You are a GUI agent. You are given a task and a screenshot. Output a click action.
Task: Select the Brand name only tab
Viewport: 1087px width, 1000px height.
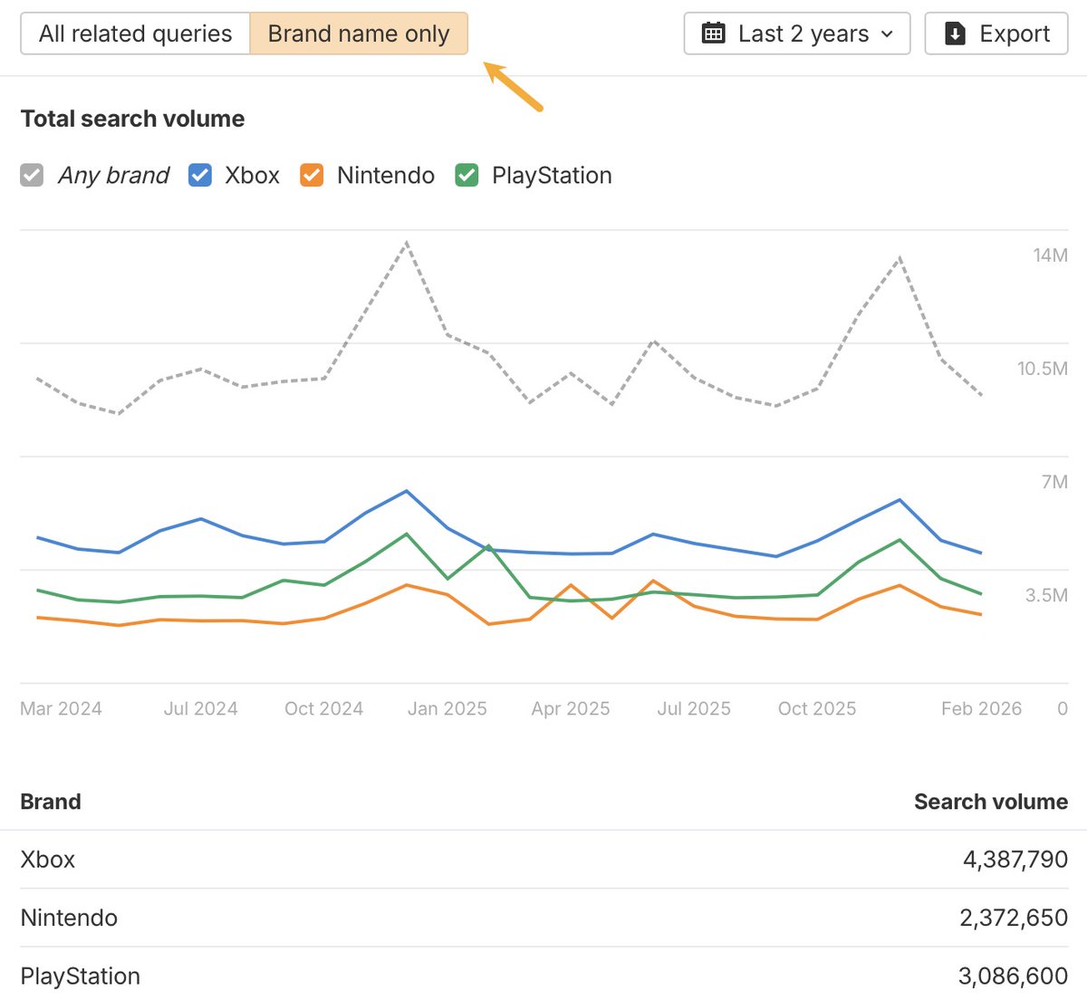coord(359,33)
